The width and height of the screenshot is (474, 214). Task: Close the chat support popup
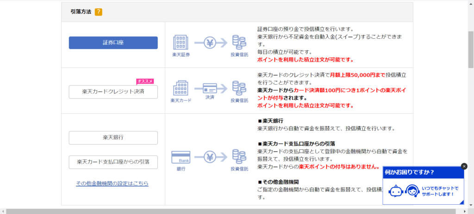pos(464,166)
